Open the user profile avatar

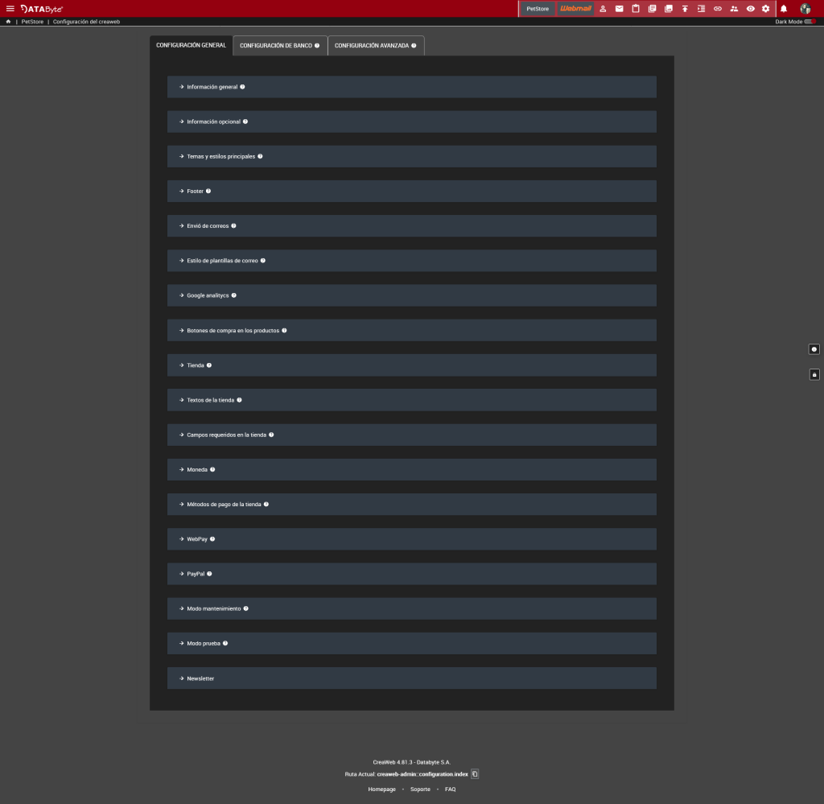(x=805, y=9)
